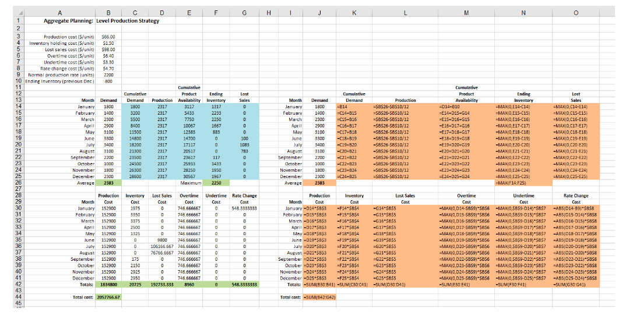Screen dimensions: 629x326
Task: Click the formula '=SUM(G30:G41)'
Action: click(x=575, y=284)
